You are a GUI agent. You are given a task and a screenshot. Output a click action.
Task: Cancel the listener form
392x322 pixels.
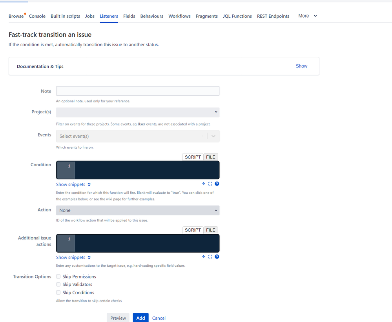click(159, 318)
